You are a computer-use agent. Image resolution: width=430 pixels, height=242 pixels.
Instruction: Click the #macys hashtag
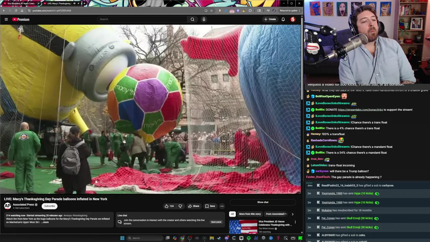(x=68, y=215)
